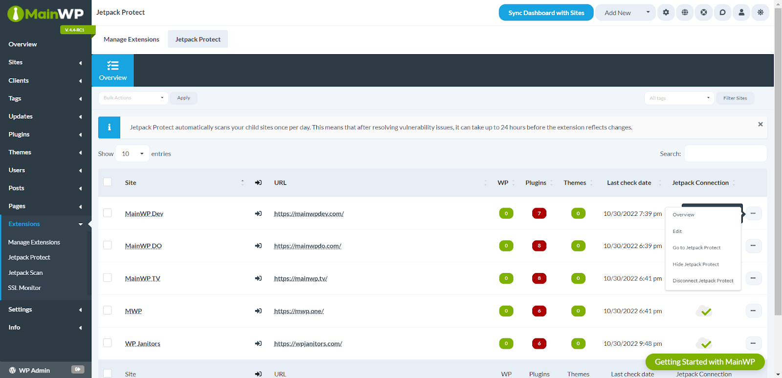Open the Show entries count dropdown
Screen dimensions: 782x378
point(132,153)
